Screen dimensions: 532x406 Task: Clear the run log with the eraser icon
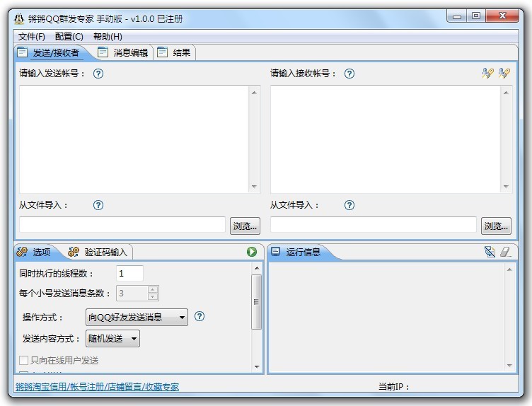505,252
